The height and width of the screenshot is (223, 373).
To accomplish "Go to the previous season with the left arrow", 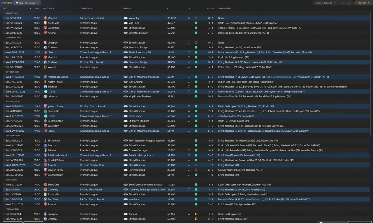I will (x=342, y=3).
